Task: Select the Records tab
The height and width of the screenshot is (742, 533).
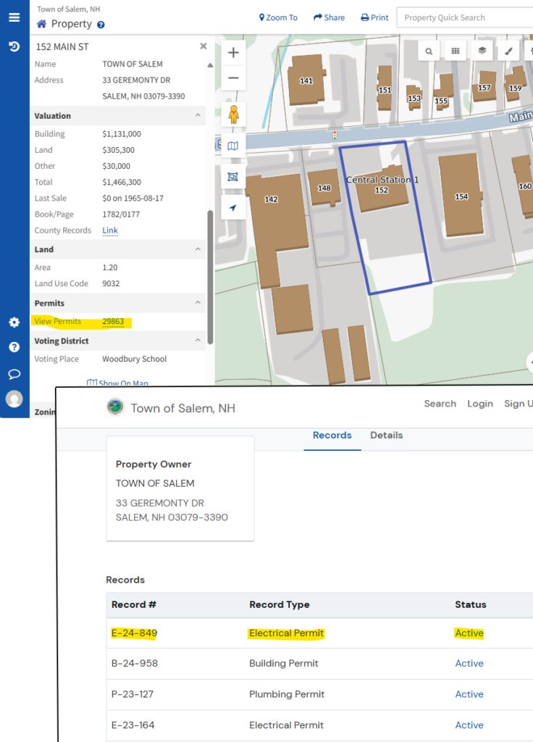Action: coord(332,435)
